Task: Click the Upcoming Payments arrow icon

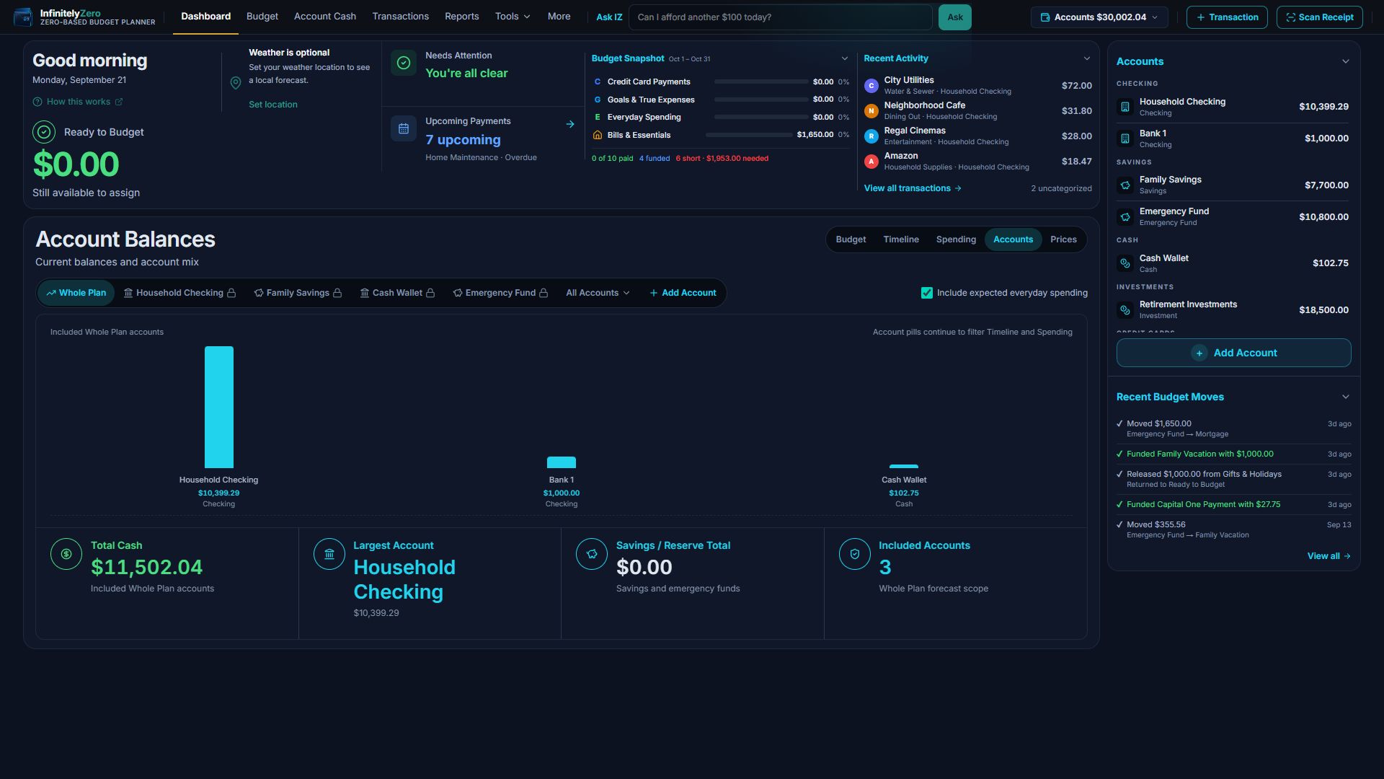Action: [570, 124]
